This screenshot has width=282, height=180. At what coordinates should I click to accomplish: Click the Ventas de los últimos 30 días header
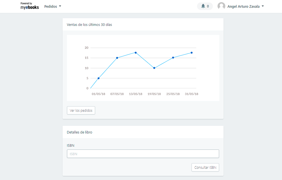tap(89, 24)
